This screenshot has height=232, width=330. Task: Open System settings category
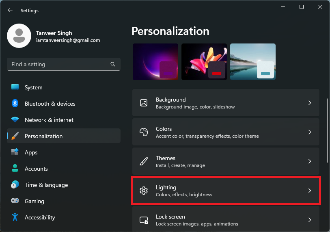[64, 87]
